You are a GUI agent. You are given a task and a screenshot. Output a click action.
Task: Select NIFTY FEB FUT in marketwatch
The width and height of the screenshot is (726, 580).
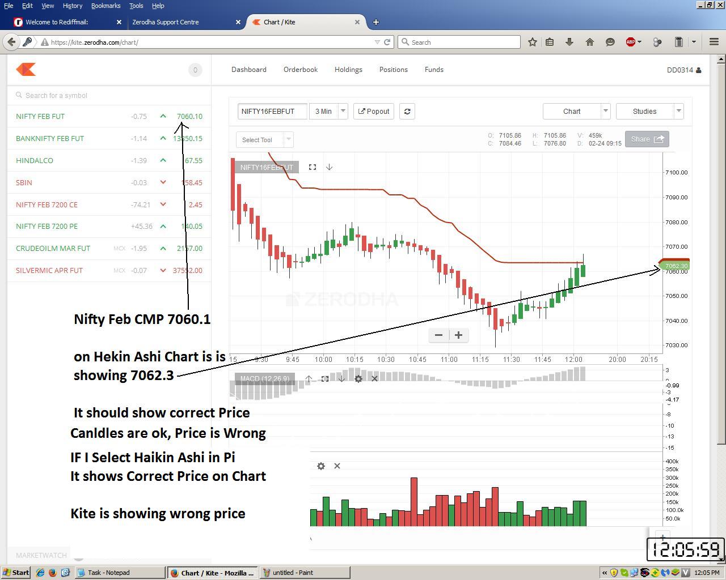pos(109,116)
